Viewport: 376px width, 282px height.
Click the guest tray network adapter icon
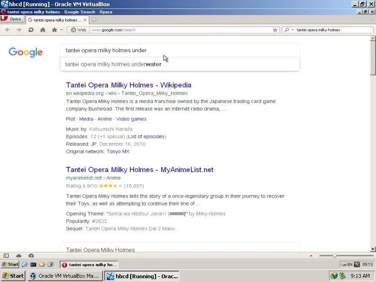344,265
